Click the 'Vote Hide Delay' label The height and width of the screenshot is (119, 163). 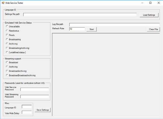point(12,113)
